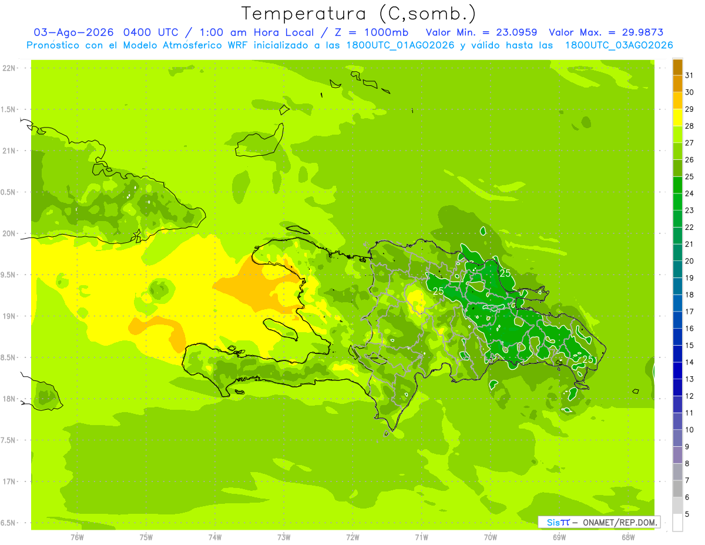The image size is (705, 545).
Task: Click the "25" color bar label
Action: (690, 176)
